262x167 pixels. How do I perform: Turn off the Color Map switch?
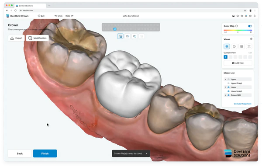(250, 26)
